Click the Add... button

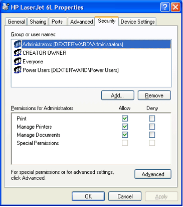(x=117, y=95)
